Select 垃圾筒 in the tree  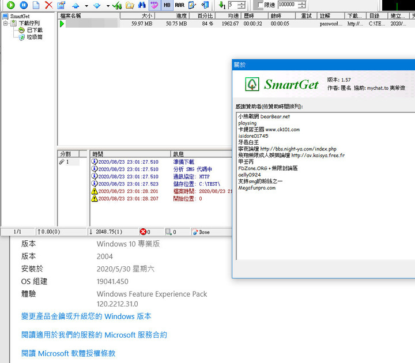[x=35, y=37]
